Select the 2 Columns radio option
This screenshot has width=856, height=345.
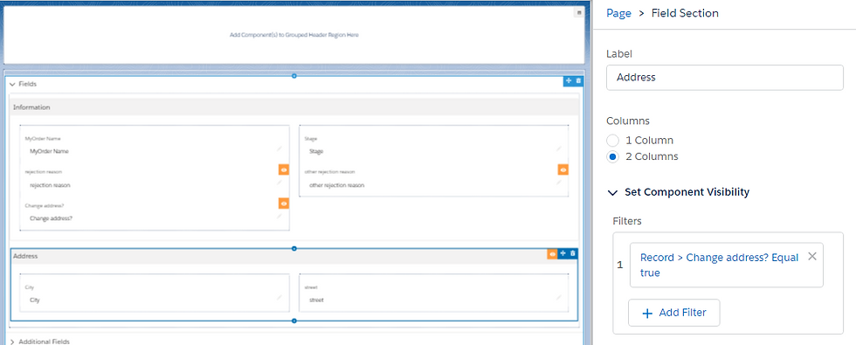pos(613,156)
